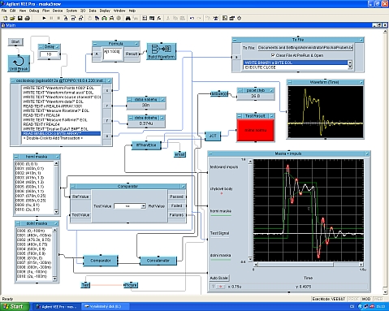Screen dimensions: 389x311
Task: Click the Paste toolbar icon
Action: coord(183,19)
